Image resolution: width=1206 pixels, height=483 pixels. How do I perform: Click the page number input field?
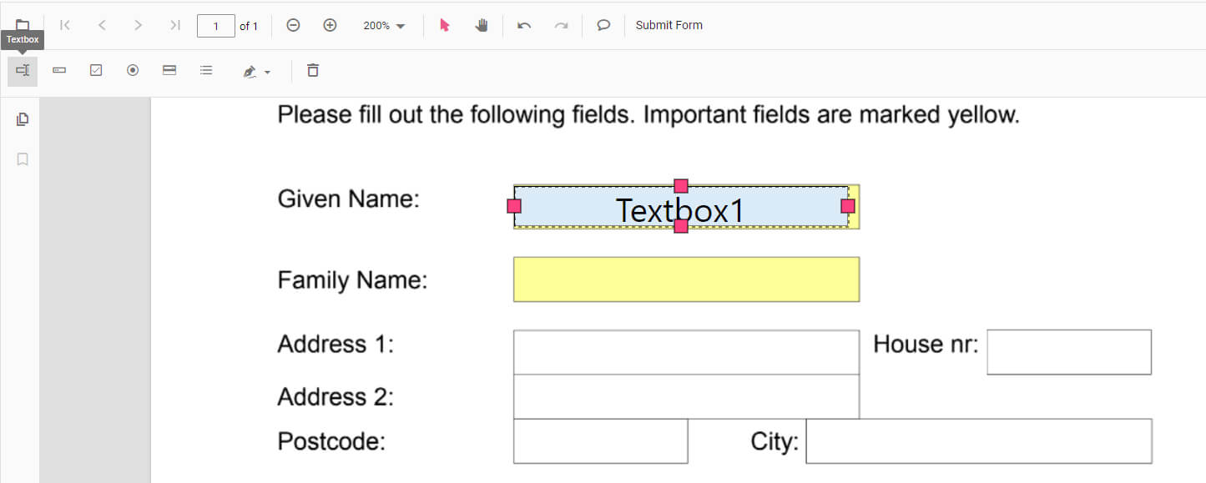pos(216,25)
